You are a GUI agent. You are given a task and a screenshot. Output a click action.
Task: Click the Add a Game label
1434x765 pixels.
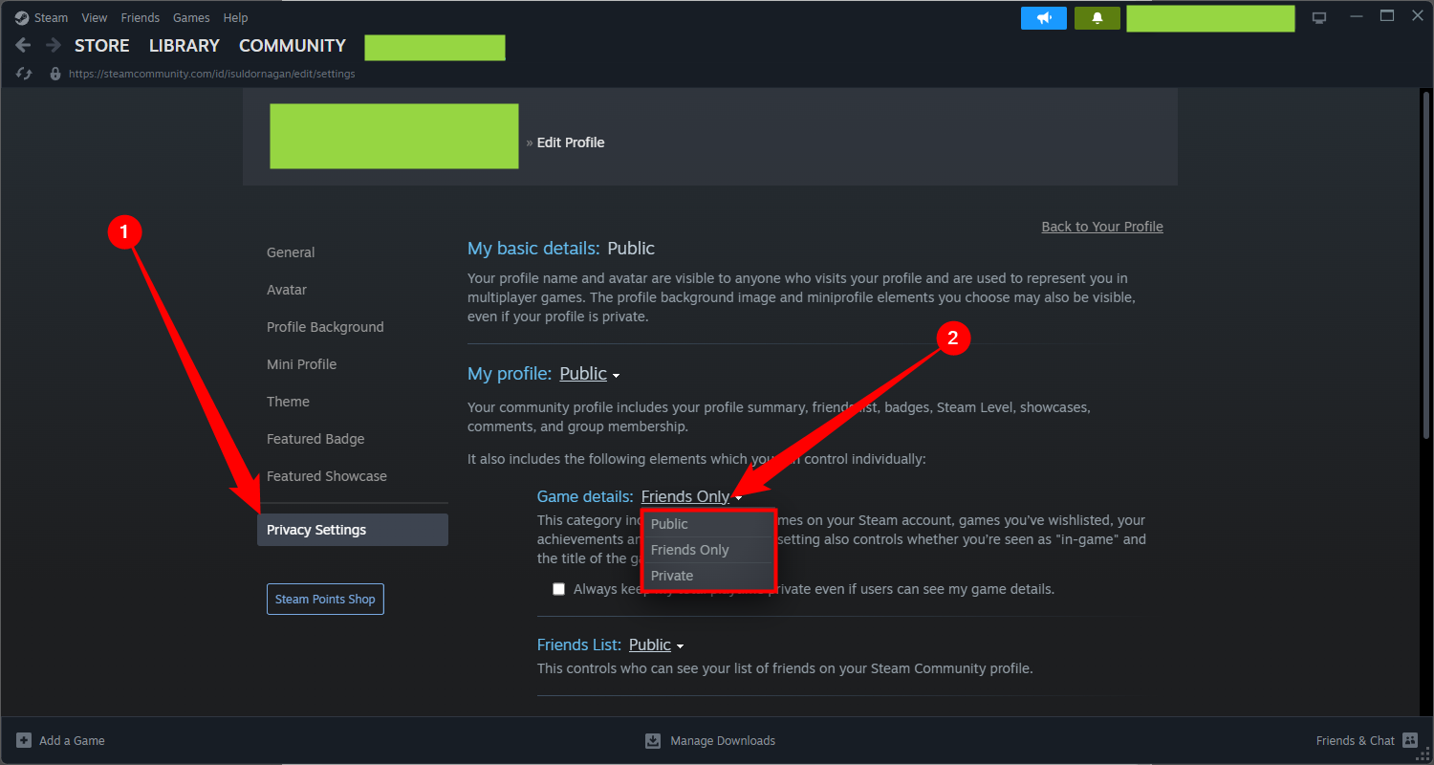click(72, 740)
